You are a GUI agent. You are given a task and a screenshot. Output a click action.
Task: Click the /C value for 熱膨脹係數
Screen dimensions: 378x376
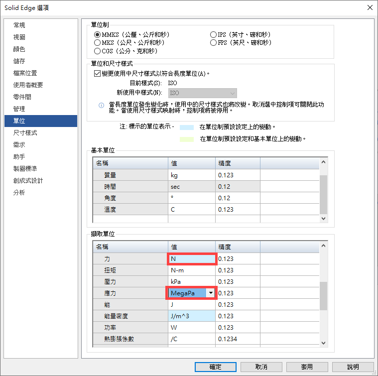click(192, 339)
